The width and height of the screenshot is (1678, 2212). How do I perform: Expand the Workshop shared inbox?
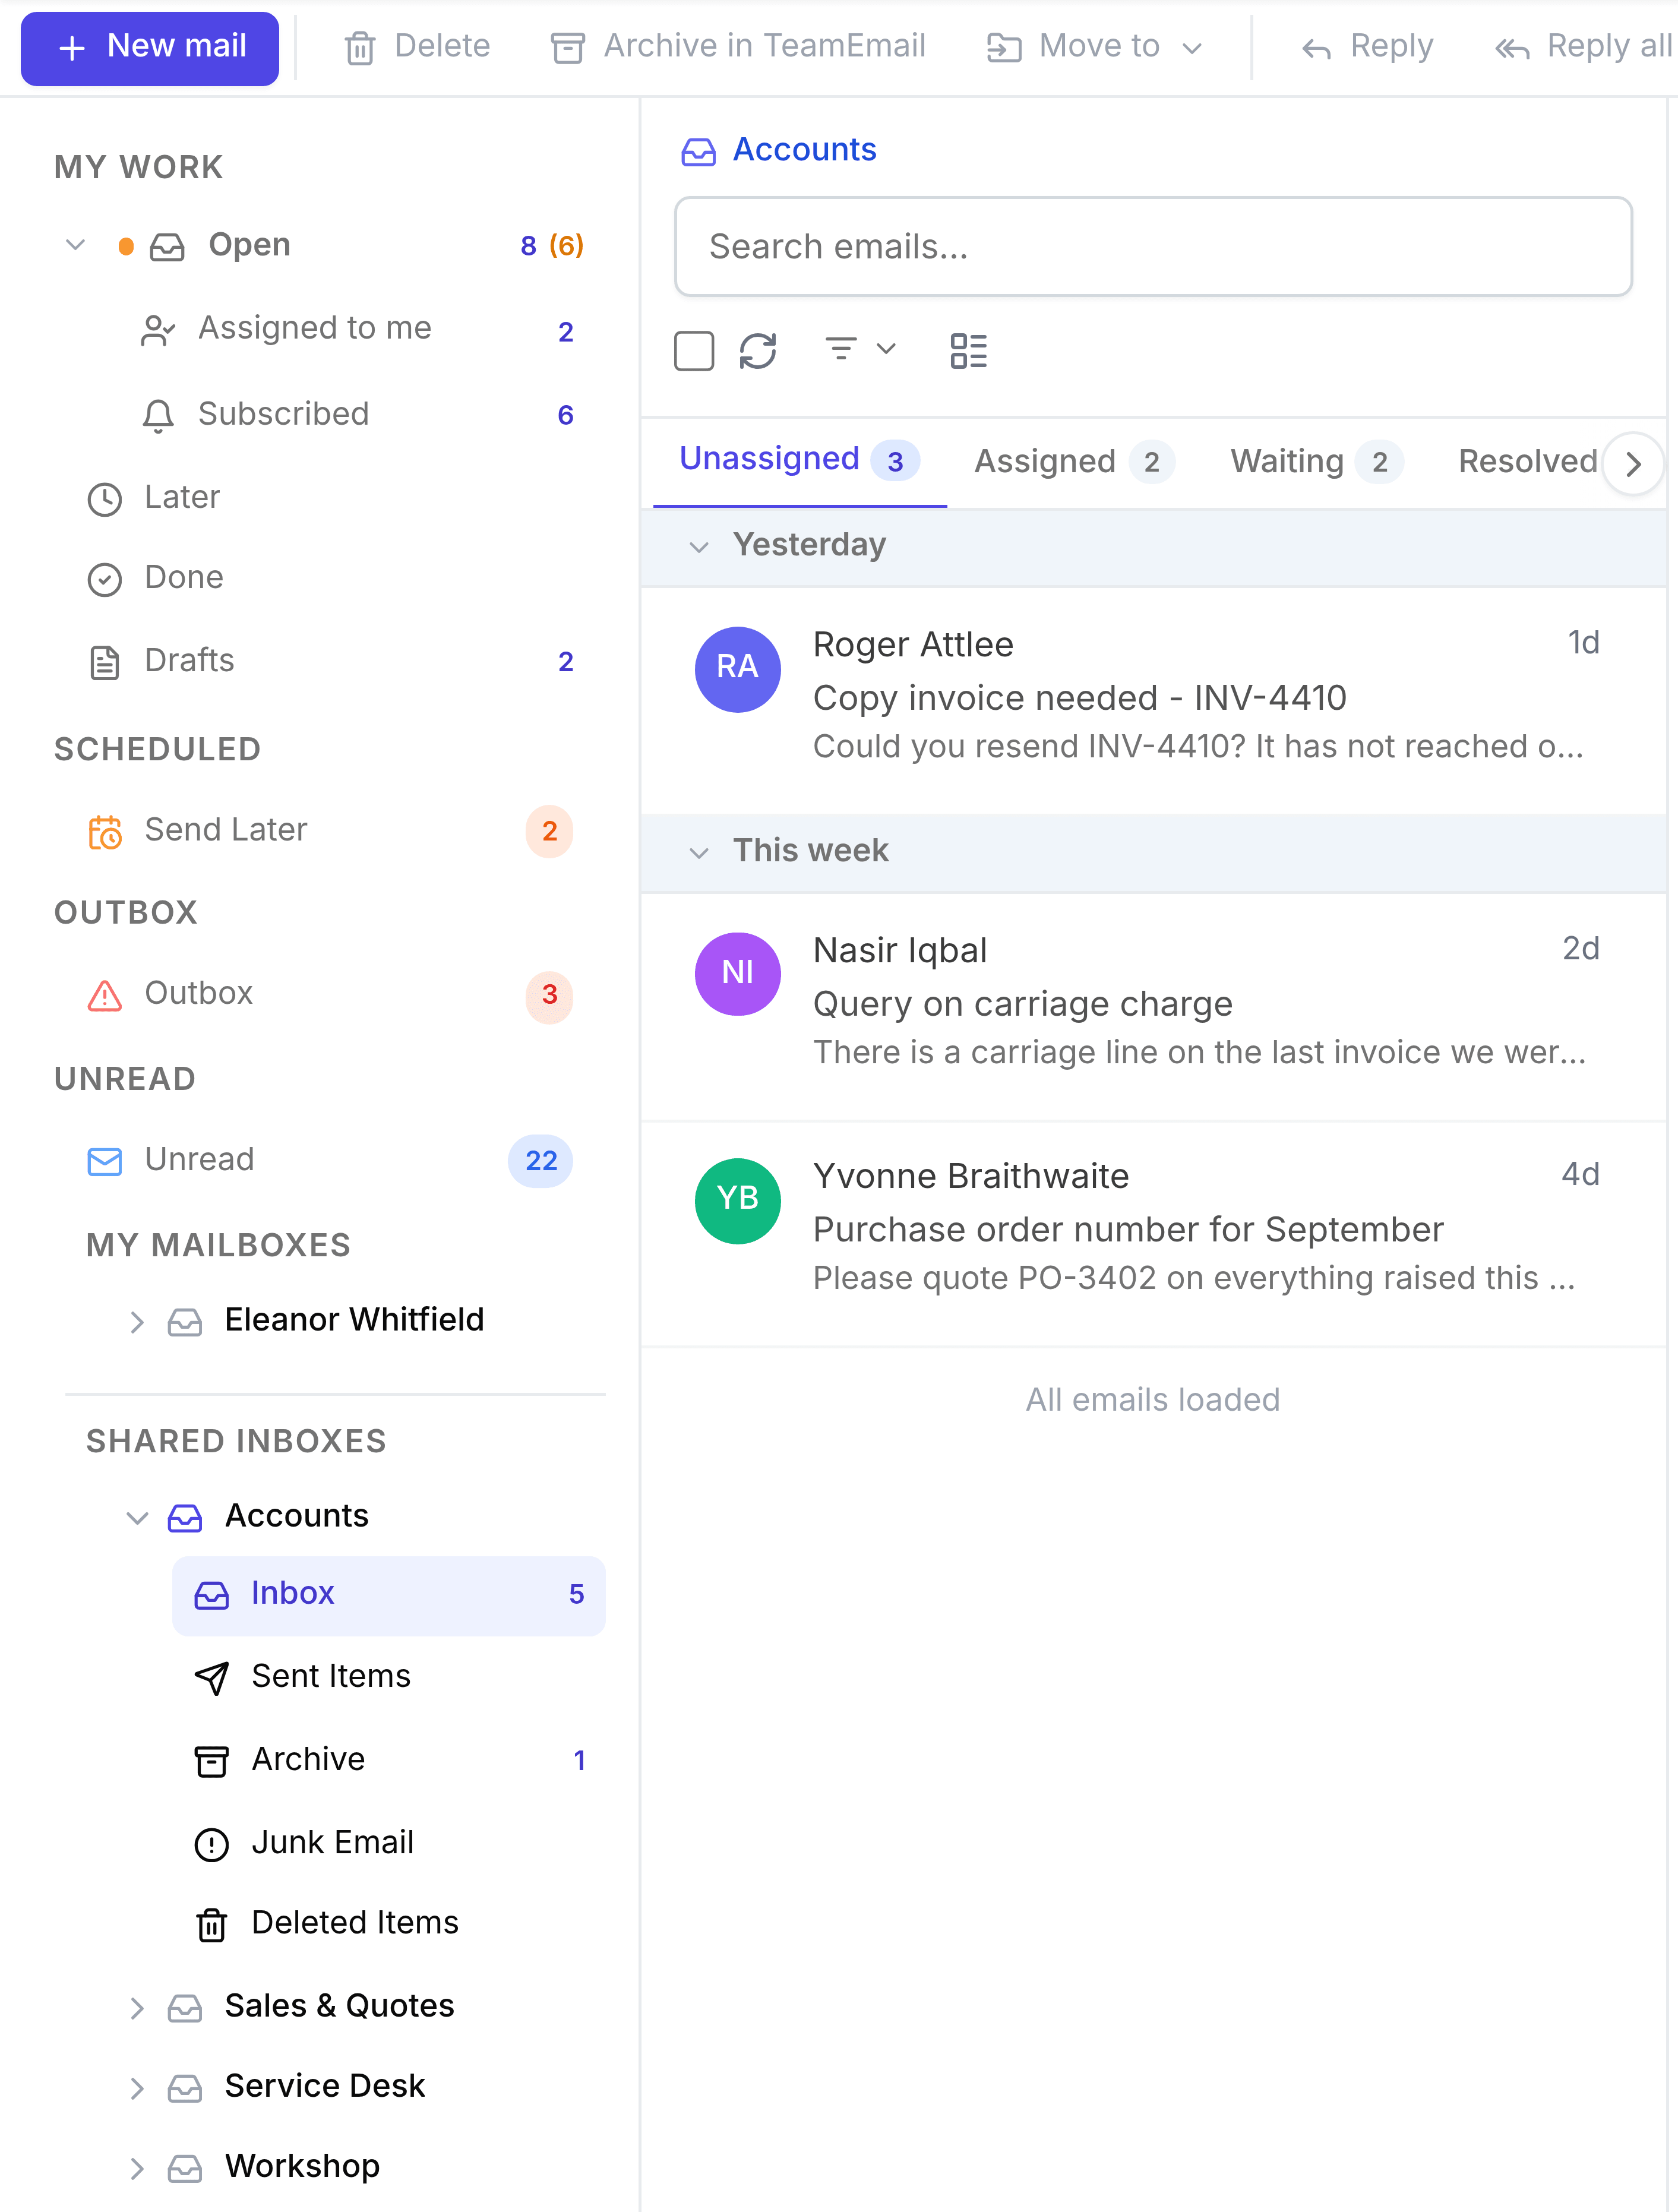point(137,2168)
